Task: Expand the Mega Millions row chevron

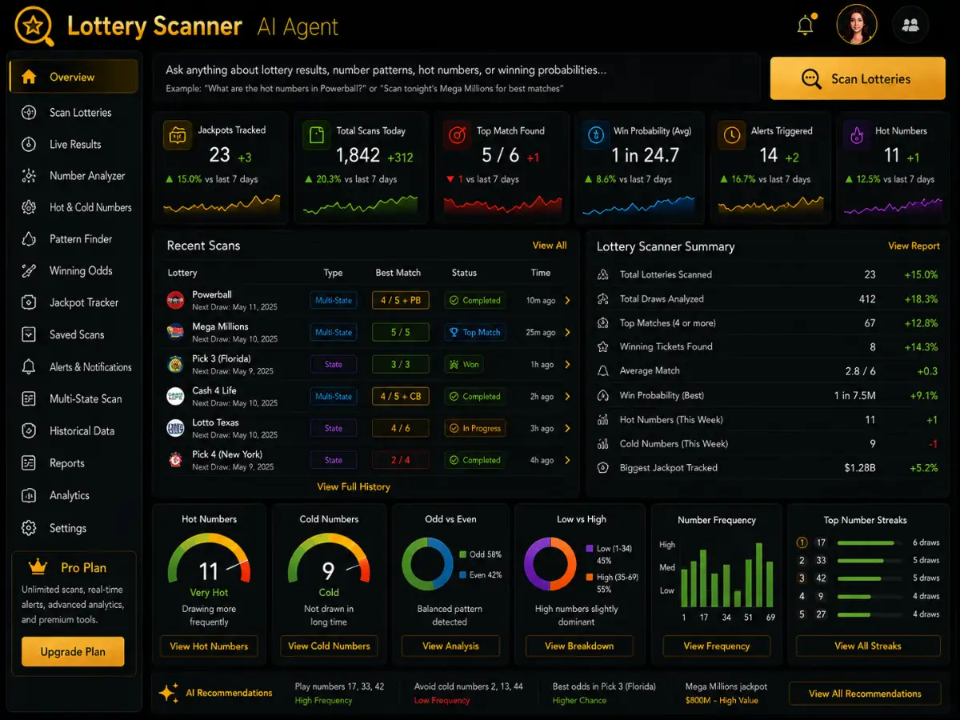Action: click(567, 333)
